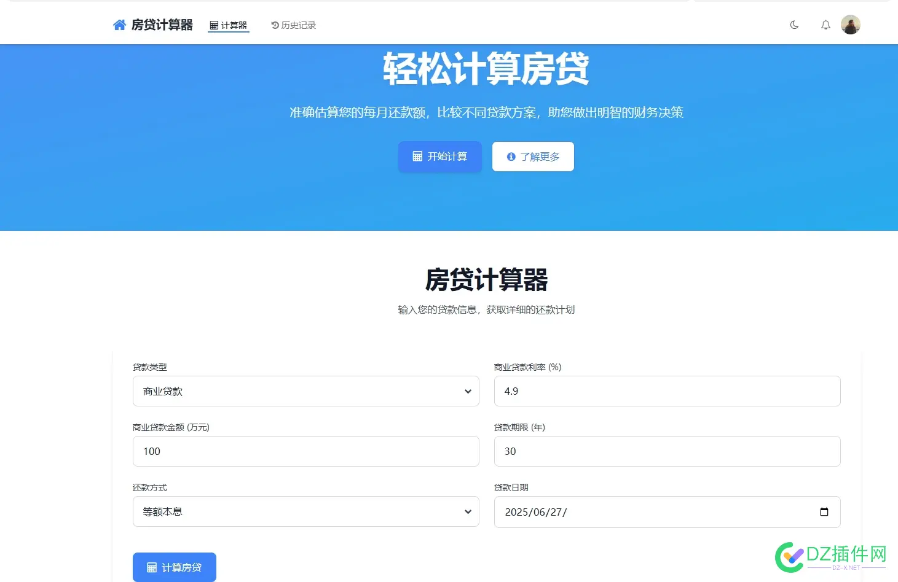The width and height of the screenshot is (898, 582).
Task: Open 贷款类型 dropdown
Action: 306,391
